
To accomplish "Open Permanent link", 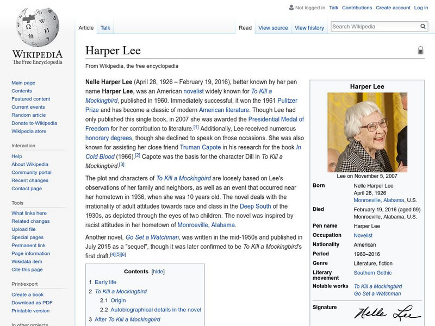I will click(x=28, y=246).
